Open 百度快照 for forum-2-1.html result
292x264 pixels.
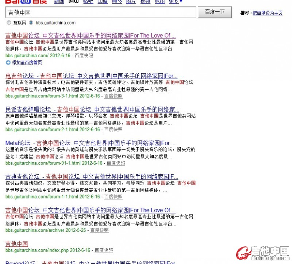pos(113,130)
